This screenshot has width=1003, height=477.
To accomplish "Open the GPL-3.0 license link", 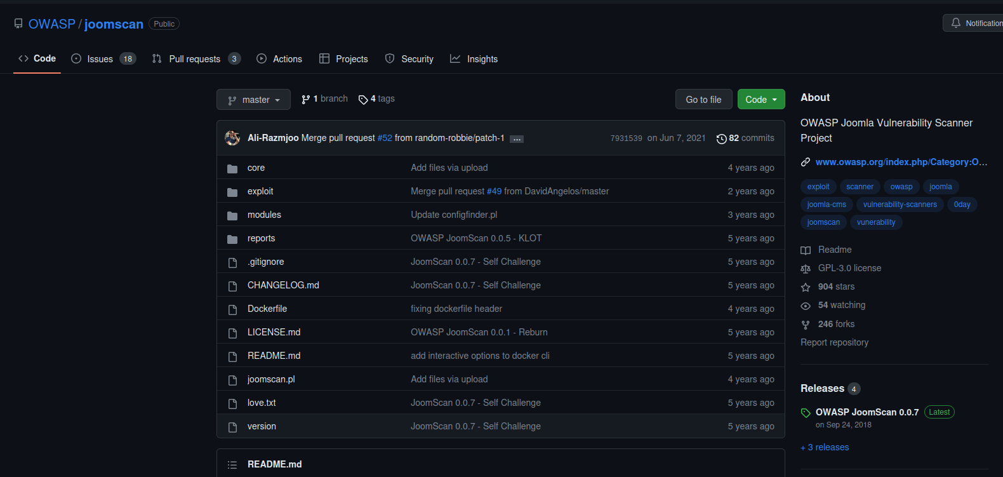I will pyautogui.click(x=849, y=268).
